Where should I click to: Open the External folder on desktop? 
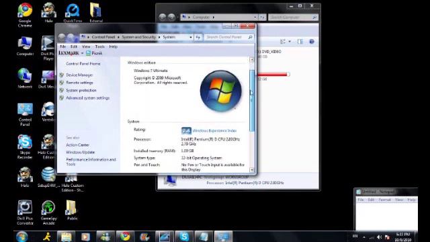pyautogui.click(x=96, y=13)
